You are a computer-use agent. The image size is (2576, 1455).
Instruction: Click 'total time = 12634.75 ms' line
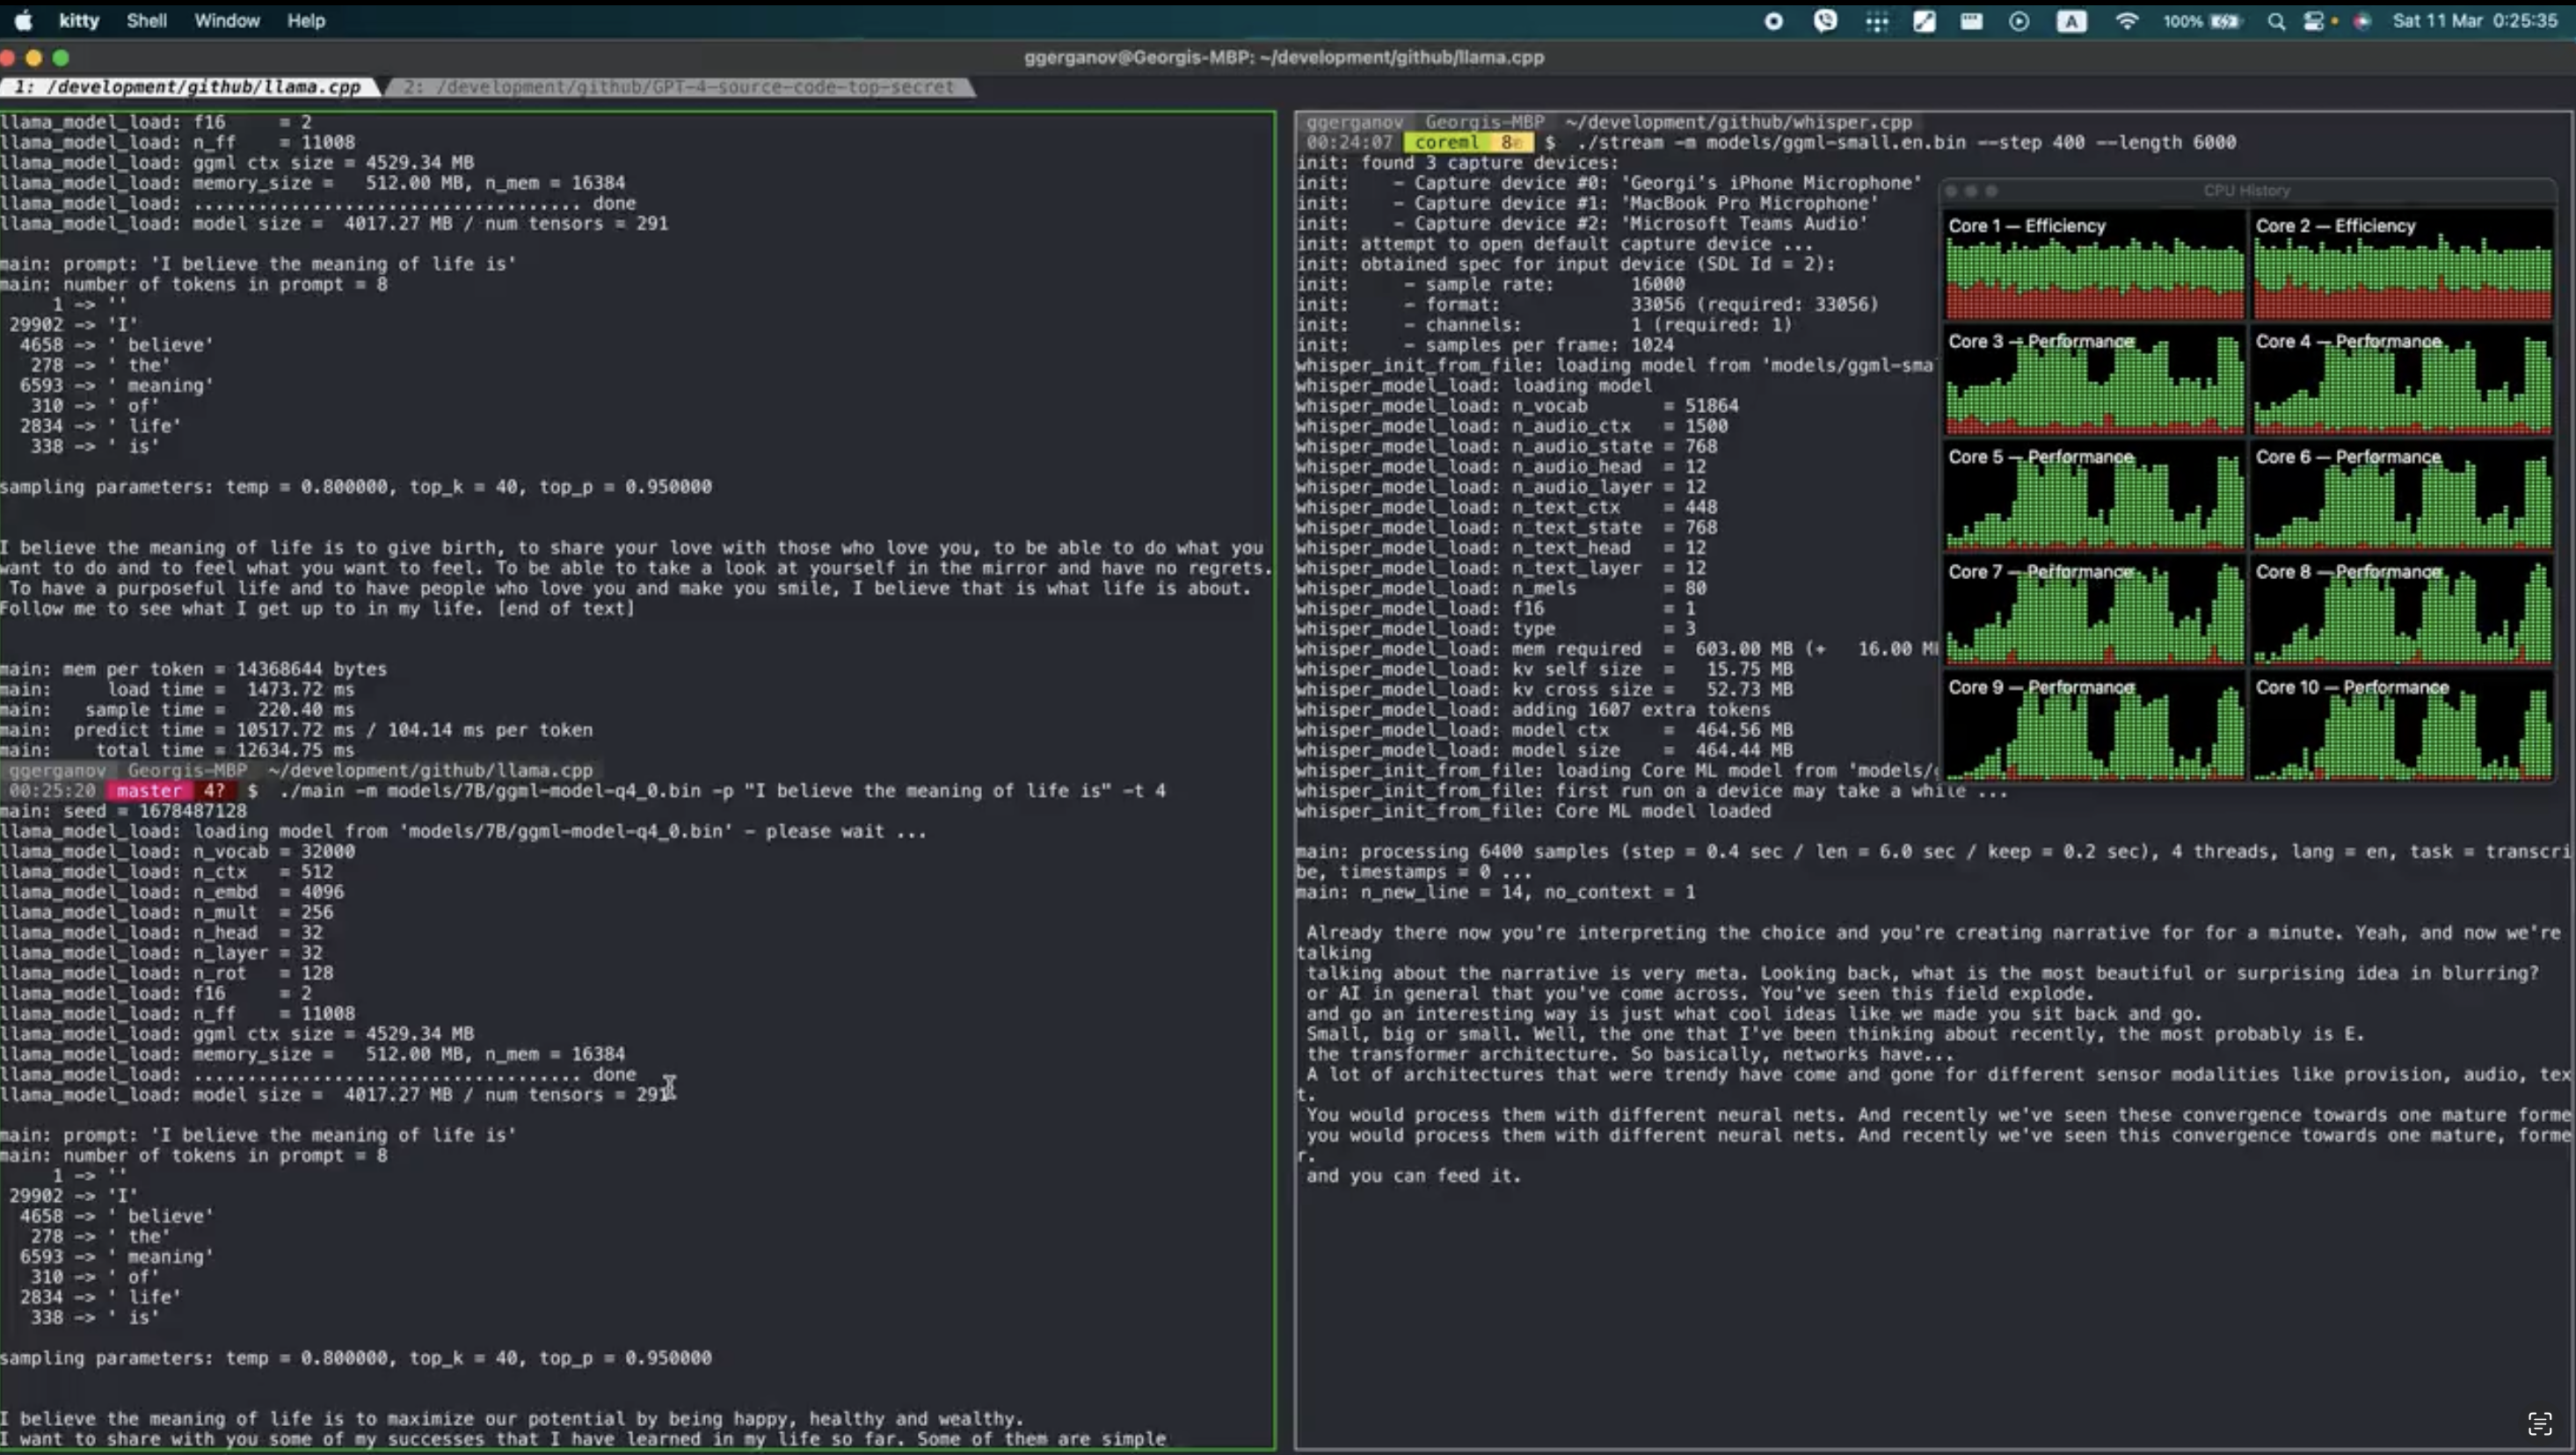pos(177,749)
